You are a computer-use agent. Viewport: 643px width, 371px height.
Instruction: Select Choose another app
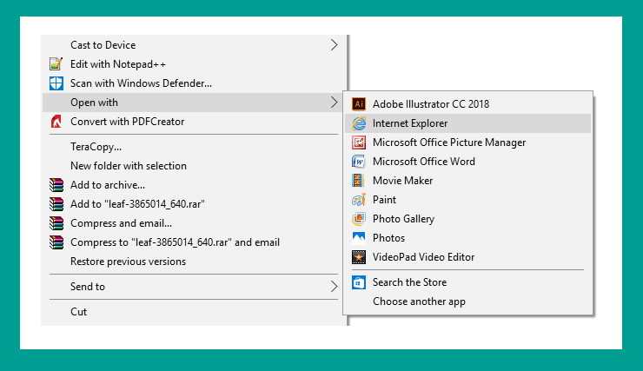(x=467, y=301)
